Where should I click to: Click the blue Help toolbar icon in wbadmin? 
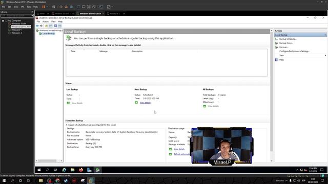pos(55,26)
